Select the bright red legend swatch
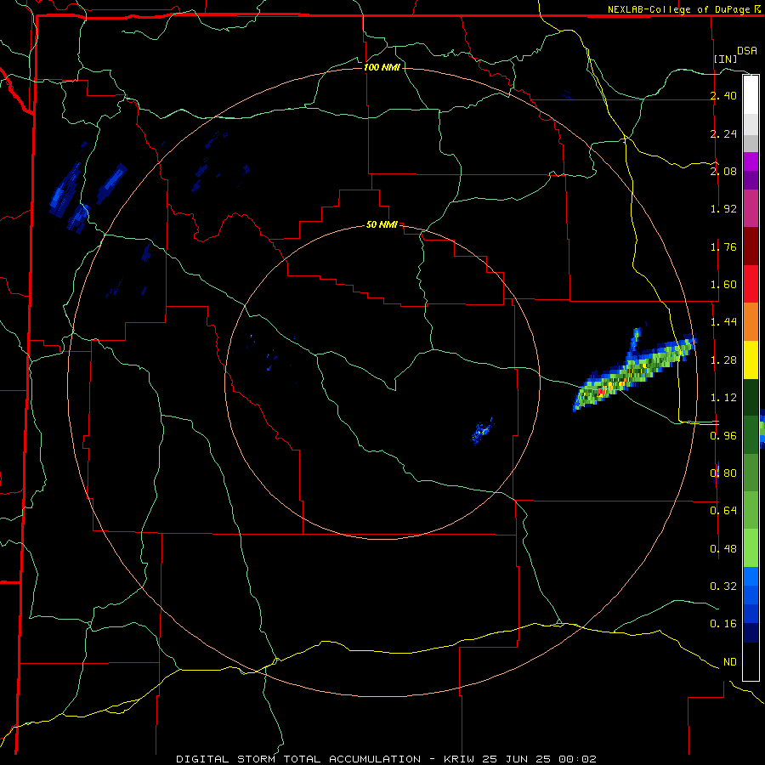 pyautogui.click(x=751, y=284)
